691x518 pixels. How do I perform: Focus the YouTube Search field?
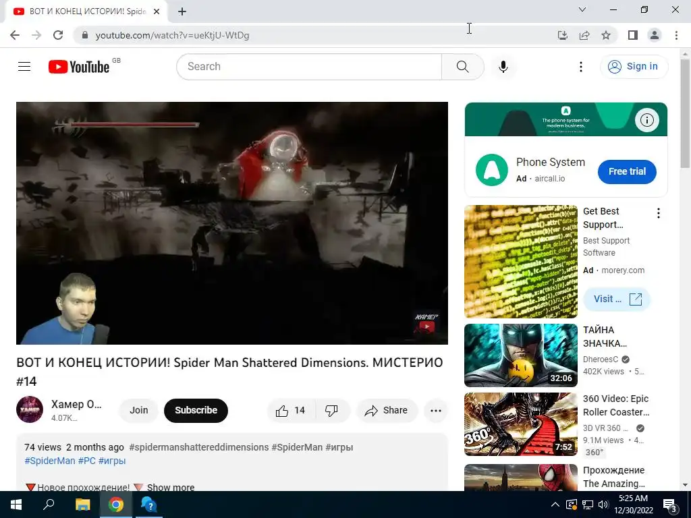click(309, 67)
